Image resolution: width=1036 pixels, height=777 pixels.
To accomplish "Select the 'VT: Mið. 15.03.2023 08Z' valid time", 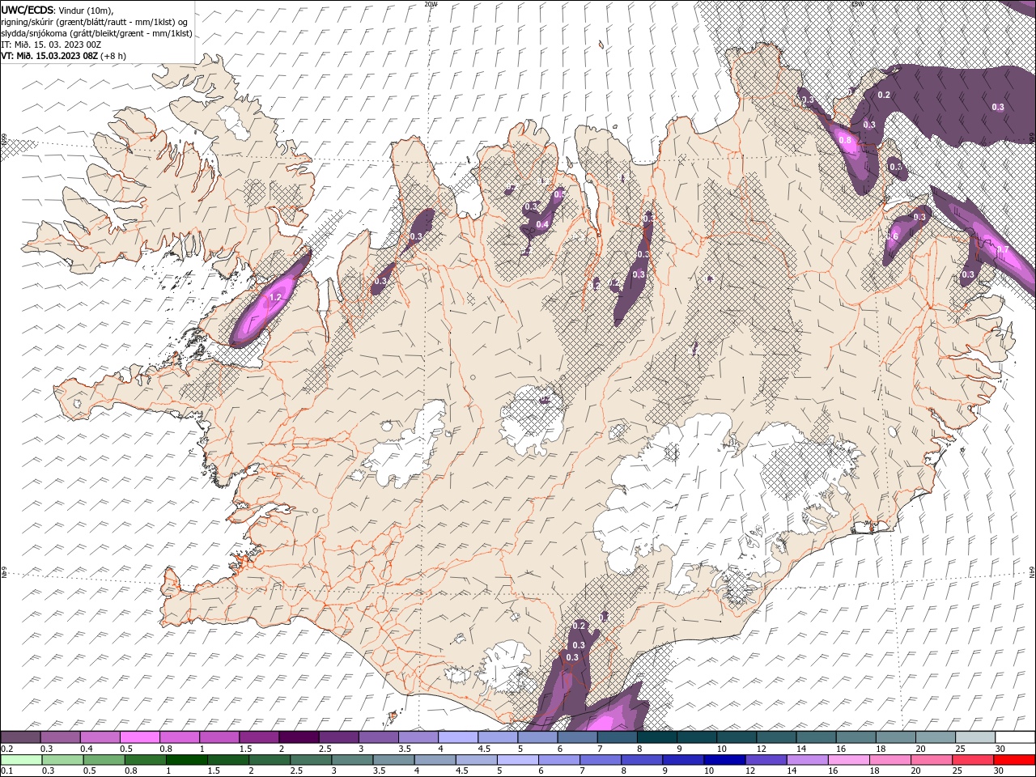I will click(x=49, y=55).
